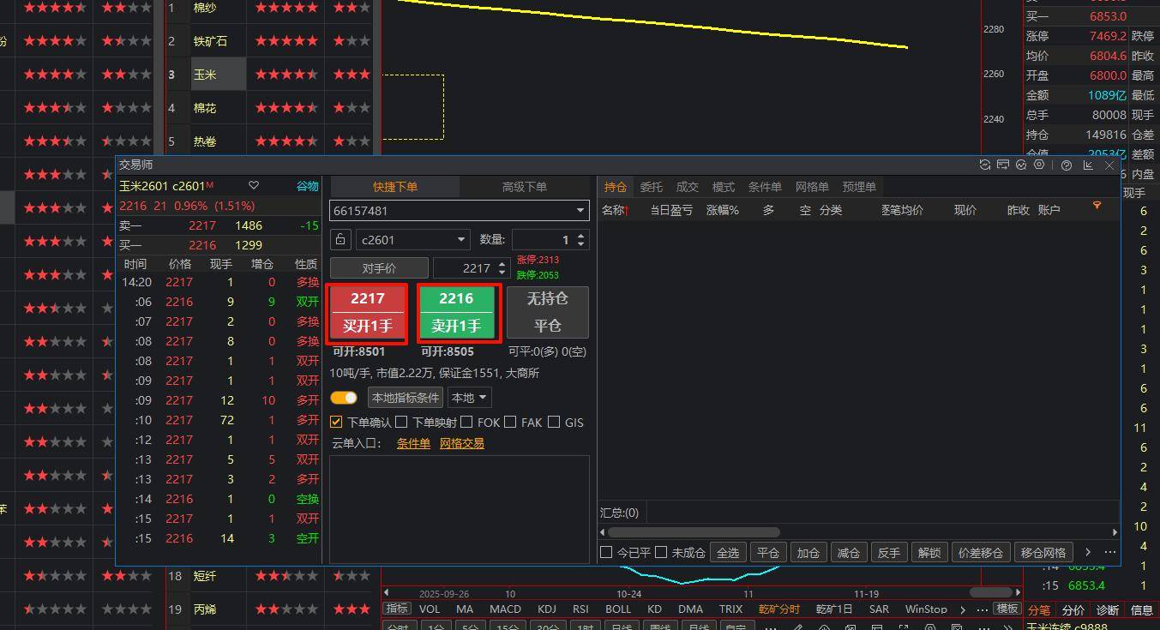Image resolution: width=1160 pixels, height=630 pixels.
Task: Click the right chevron after 移仓网格
Action: [1088, 553]
